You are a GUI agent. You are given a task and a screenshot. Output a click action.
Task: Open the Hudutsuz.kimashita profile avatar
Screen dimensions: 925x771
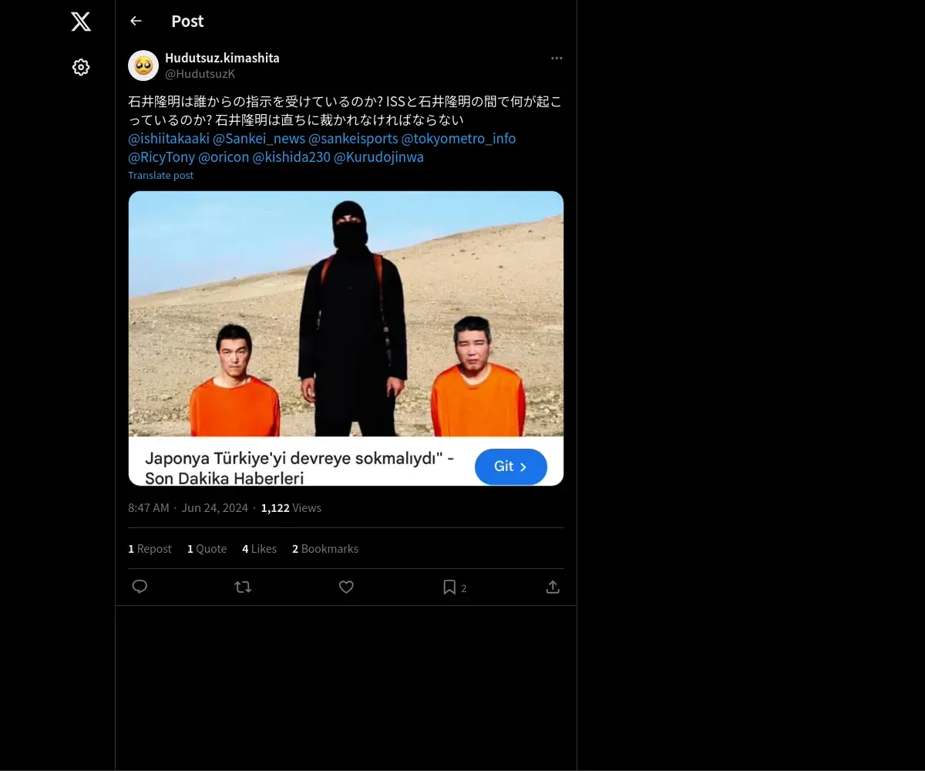[x=143, y=66]
